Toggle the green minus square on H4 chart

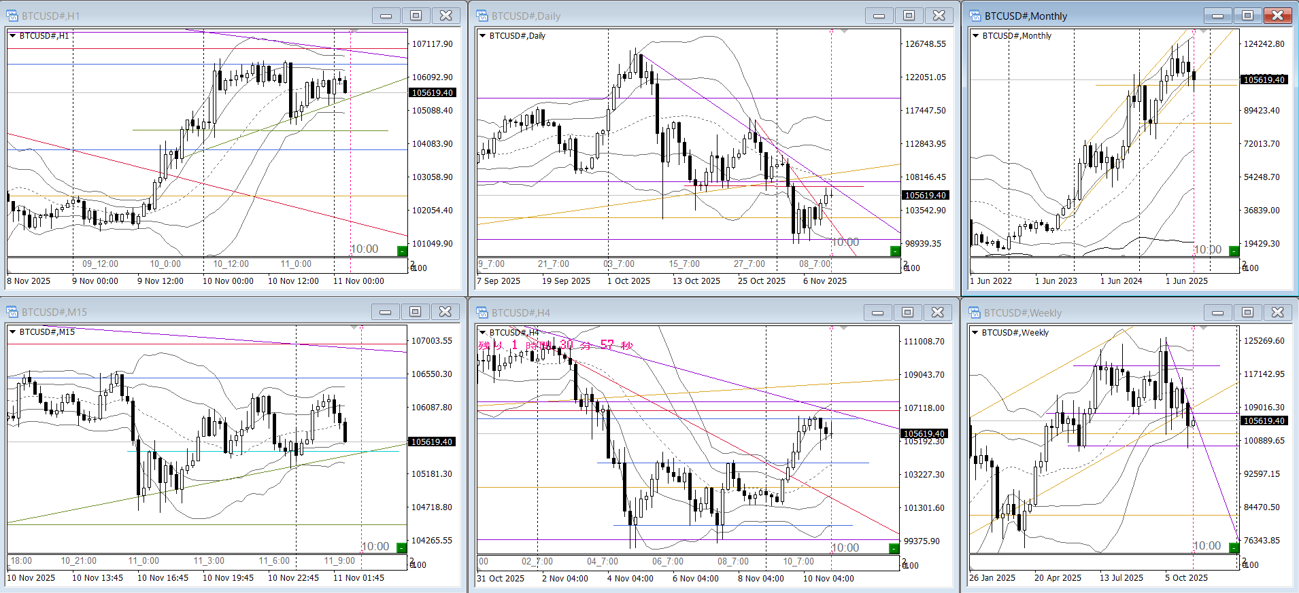894,548
